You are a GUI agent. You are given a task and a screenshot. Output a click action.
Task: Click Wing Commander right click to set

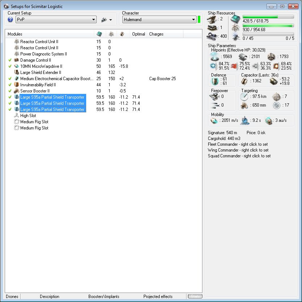coord(238,150)
